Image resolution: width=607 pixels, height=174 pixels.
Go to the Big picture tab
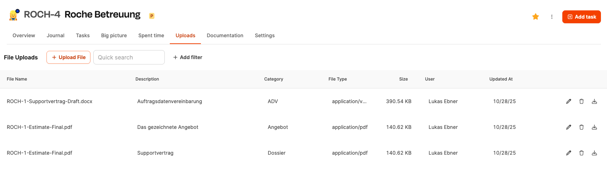[x=114, y=35]
